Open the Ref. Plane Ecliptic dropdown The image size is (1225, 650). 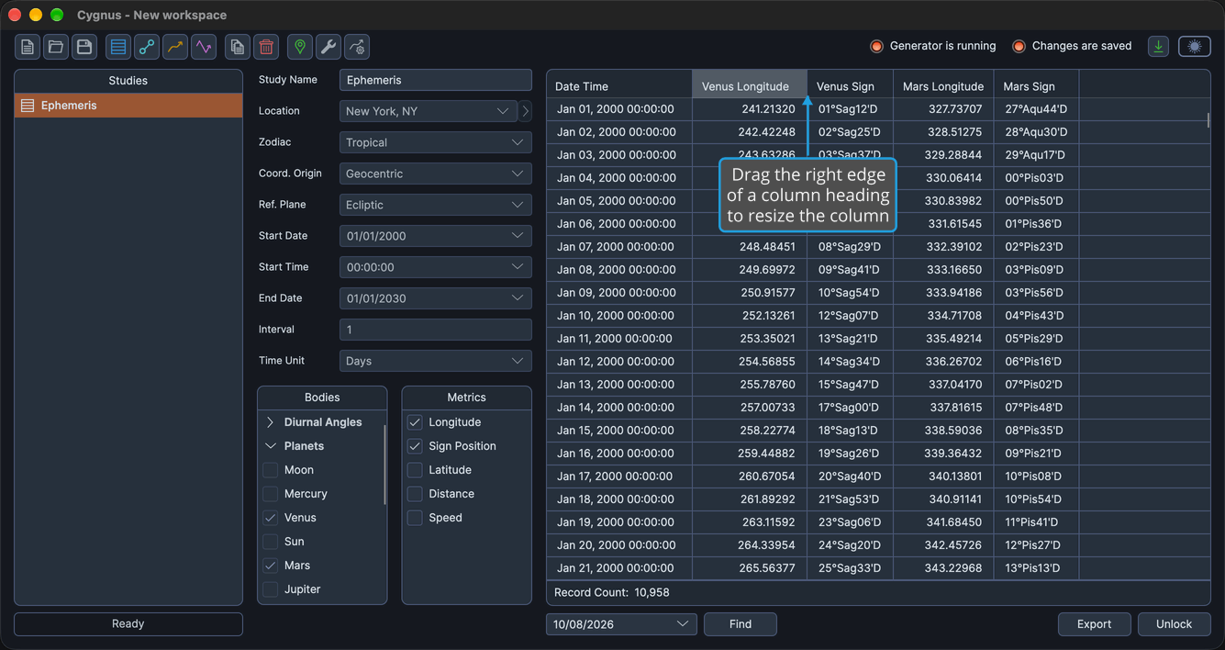(436, 205)
